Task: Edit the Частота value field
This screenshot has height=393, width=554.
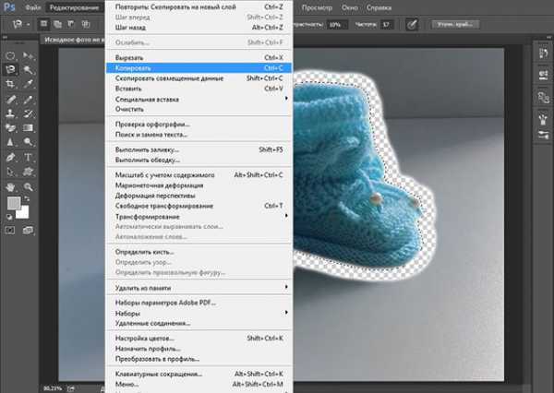Action: 387,24
